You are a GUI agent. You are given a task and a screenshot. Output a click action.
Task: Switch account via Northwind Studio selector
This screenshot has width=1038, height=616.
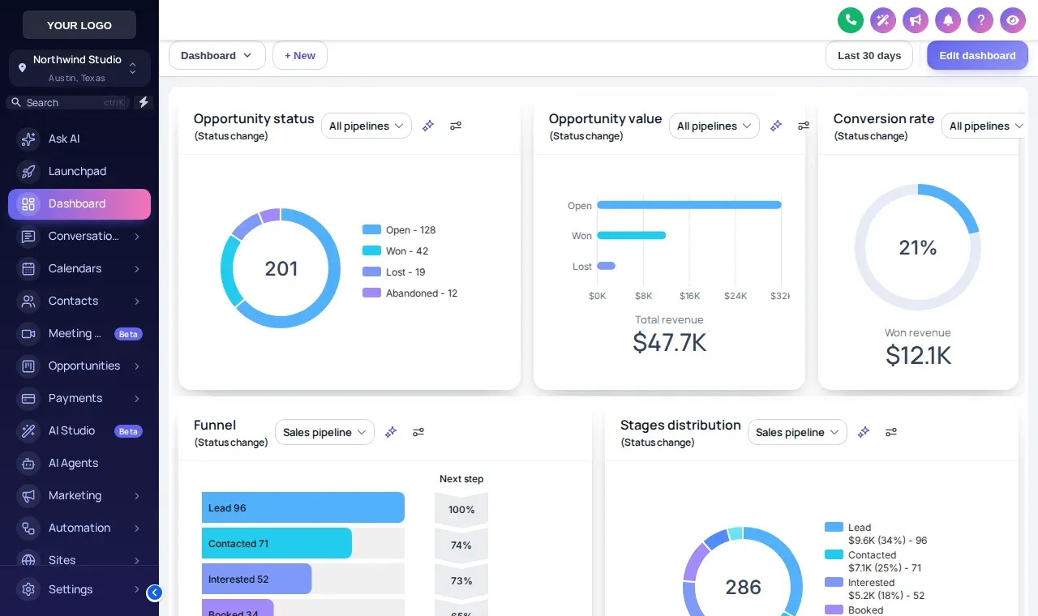point(79,68)
